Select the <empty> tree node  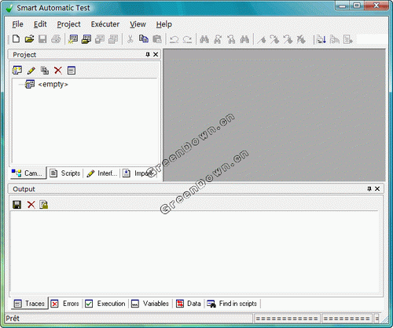[53, 84]
